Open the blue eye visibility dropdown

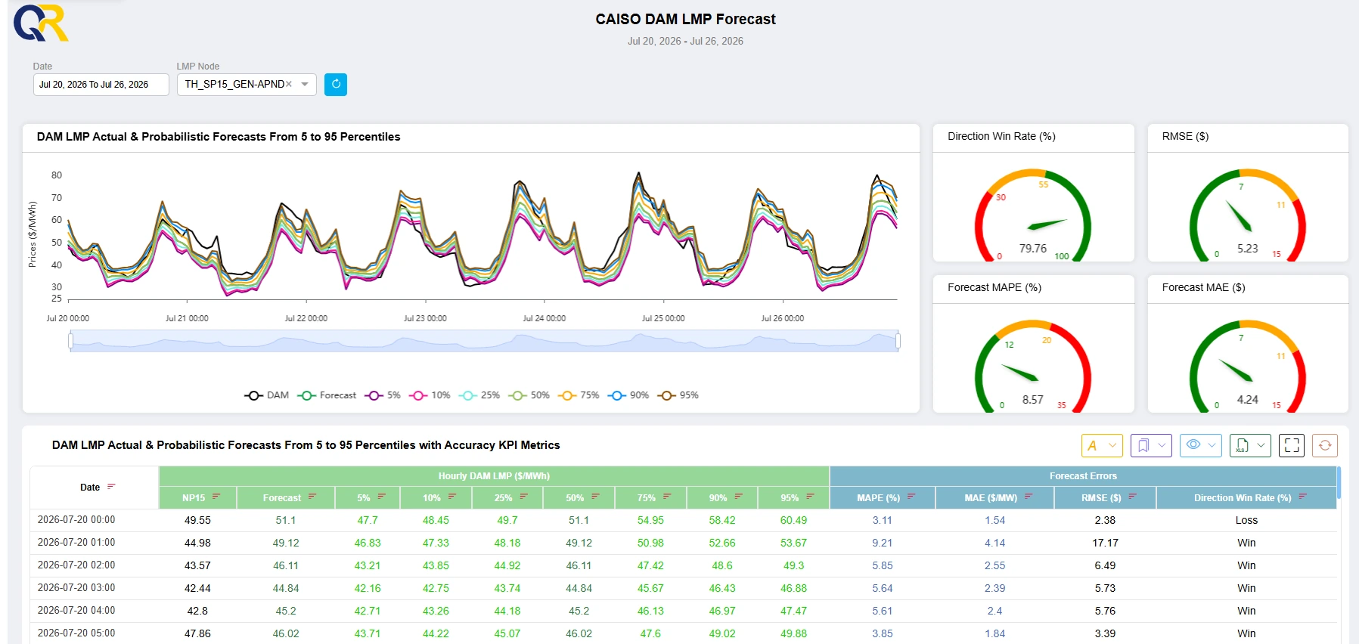[1201, 445]
